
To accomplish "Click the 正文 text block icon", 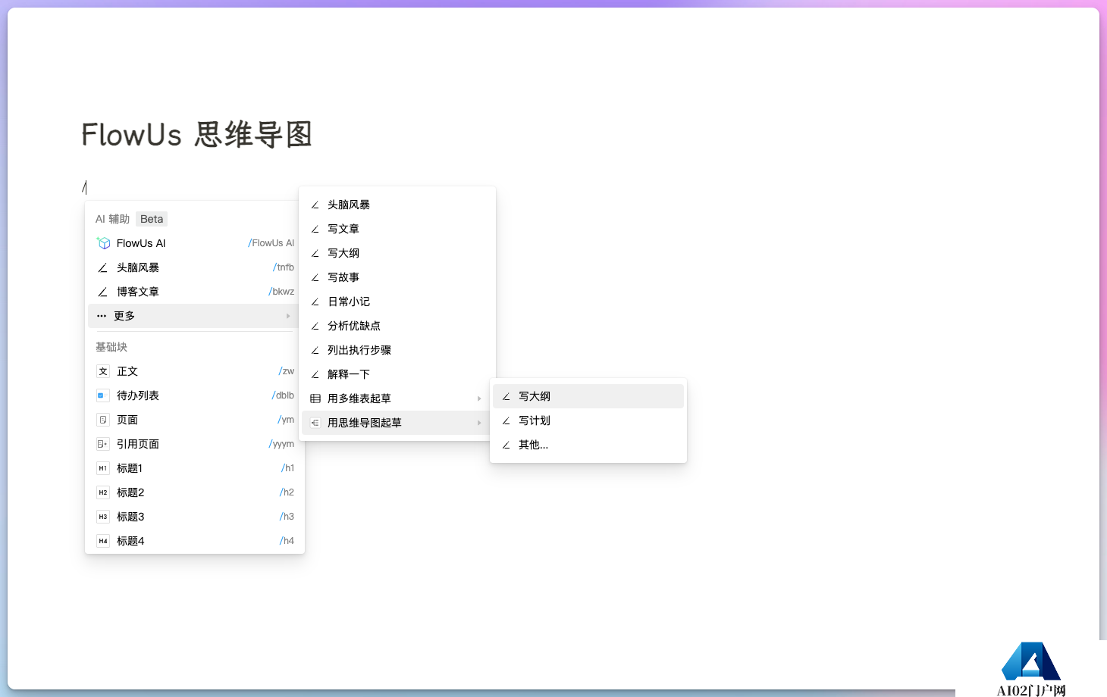I will pyautogui.click(x=103, y=371).
